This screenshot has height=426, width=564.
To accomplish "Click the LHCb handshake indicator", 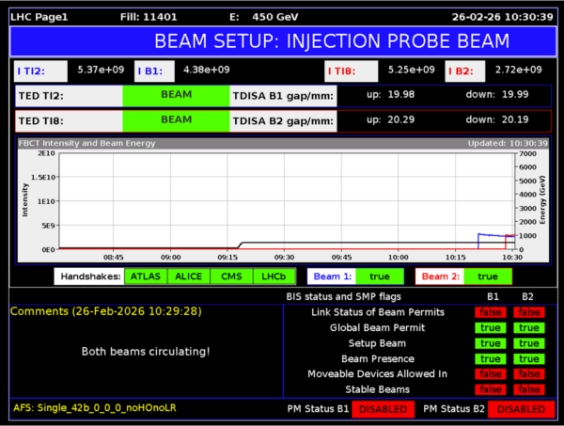I will [x=272, y=276].
